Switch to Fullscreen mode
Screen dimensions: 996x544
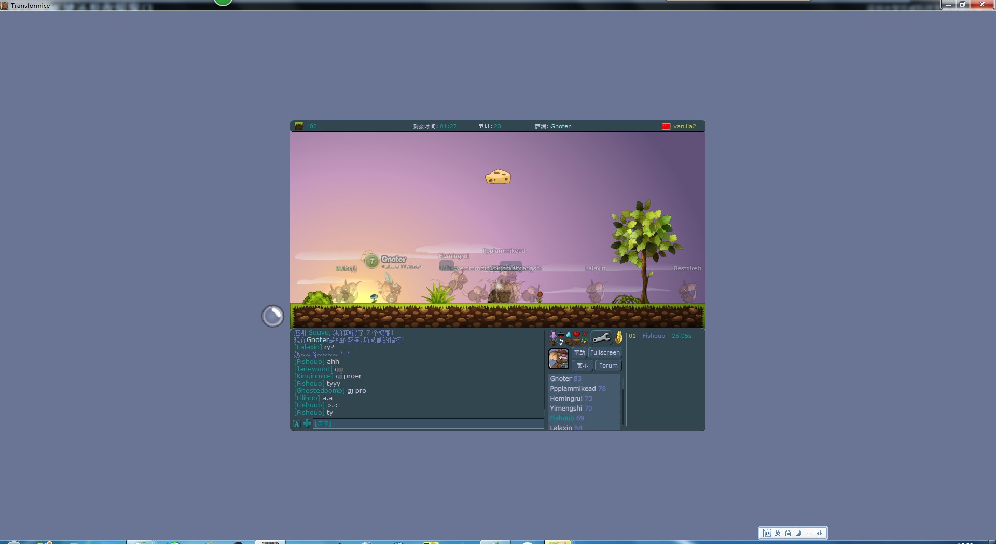[x=605, y=352]
